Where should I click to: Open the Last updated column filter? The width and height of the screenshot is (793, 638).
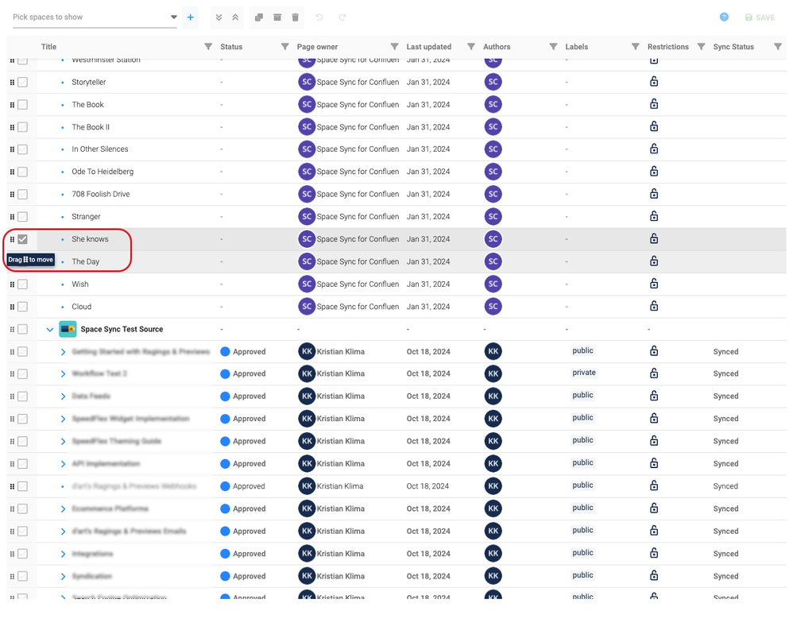tap(471, 47)
